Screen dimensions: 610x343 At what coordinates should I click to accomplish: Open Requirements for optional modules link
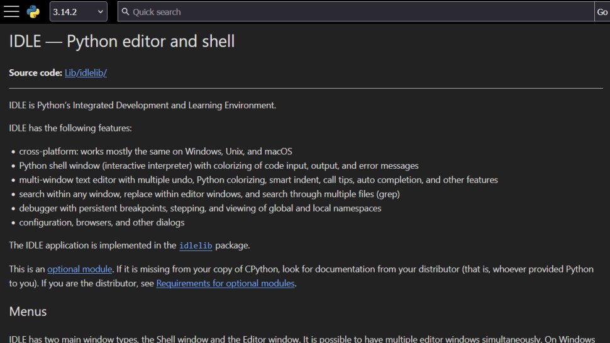[x=225, y=283]
